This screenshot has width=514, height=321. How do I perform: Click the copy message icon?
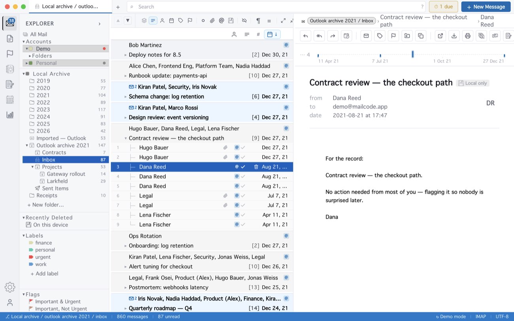point(421,36)
